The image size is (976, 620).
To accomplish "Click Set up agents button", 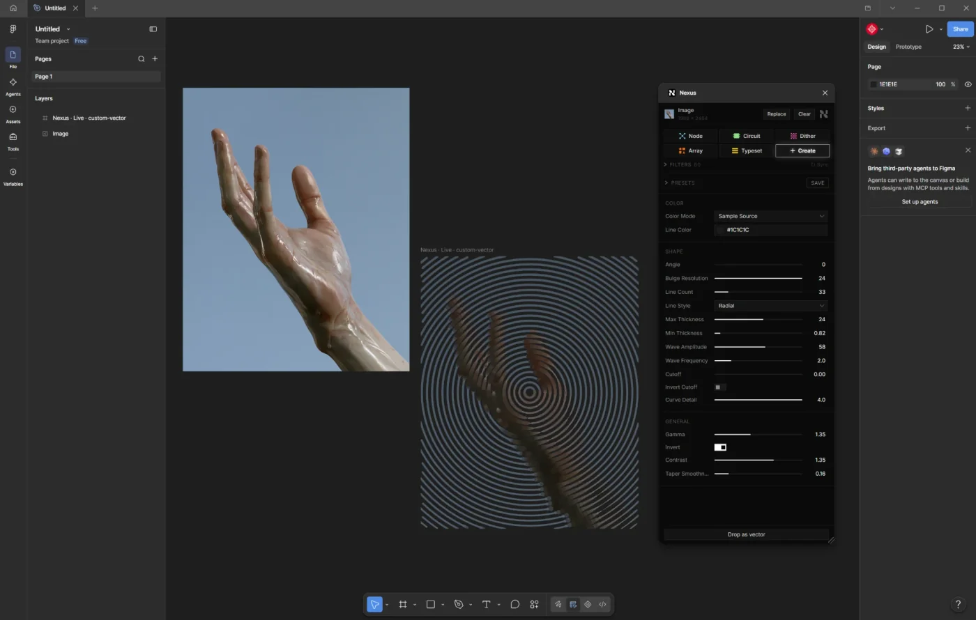I will click(920, 201).
